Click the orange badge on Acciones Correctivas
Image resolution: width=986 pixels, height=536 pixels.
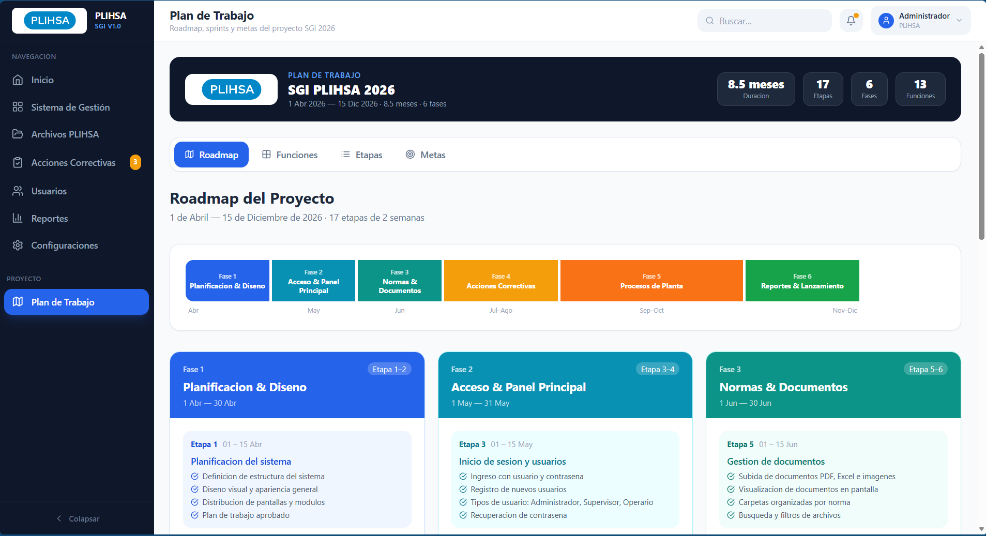(x=135, y=162)
